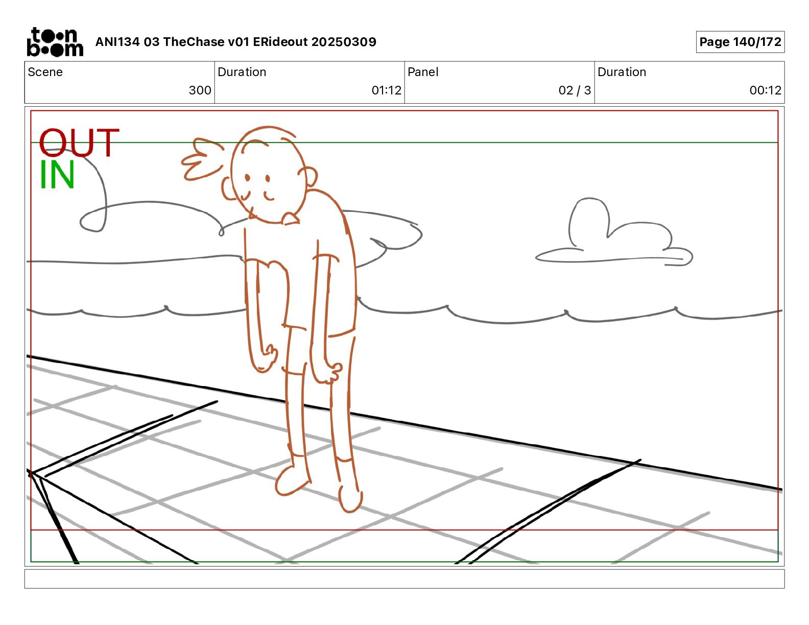Select the scene number '300'
Image resolution: width=809 pixels, height=625 pixels.
click(200, 90)
